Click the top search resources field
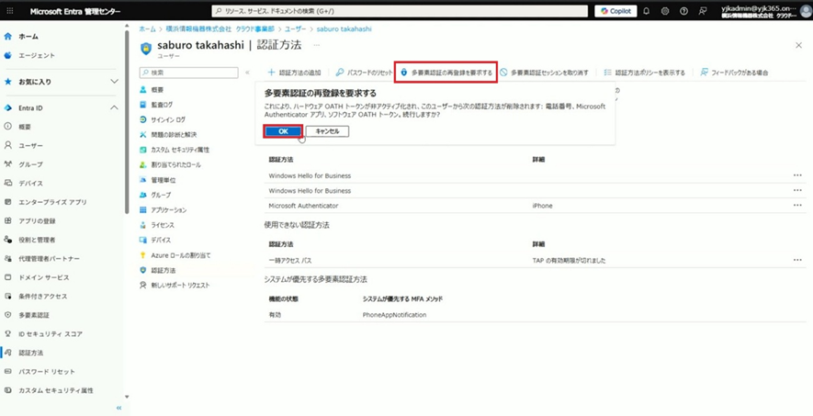The image size is (813, 416). 400,11
